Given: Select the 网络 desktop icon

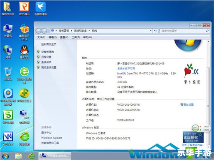Looking at the screenshot, I should [x=8, y=52].
